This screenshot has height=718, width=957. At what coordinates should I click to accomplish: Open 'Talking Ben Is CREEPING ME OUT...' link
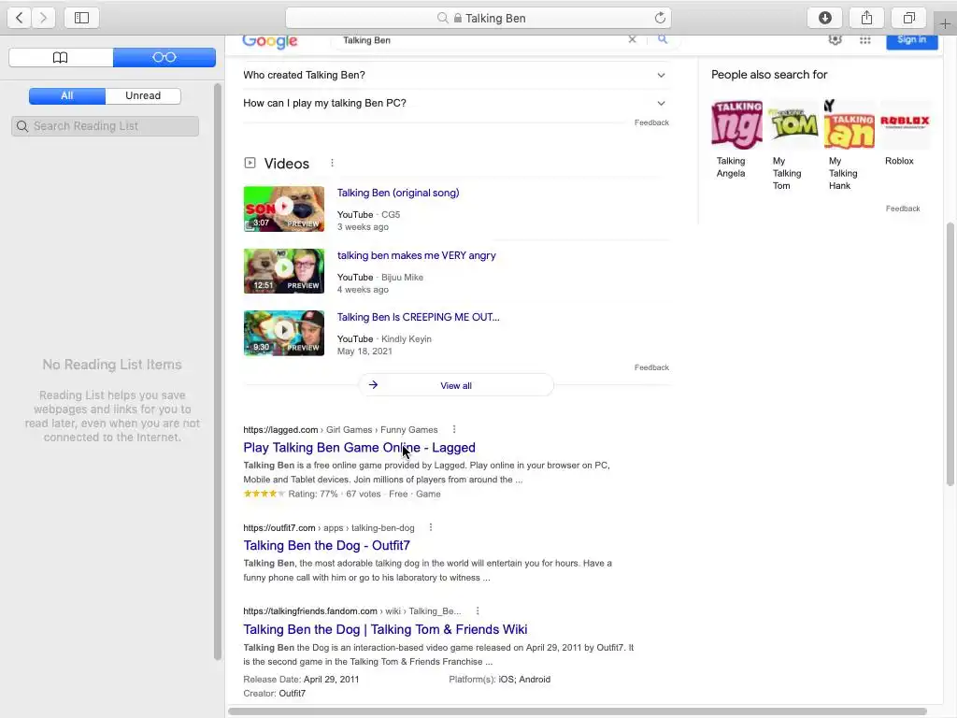coord(418,318)
